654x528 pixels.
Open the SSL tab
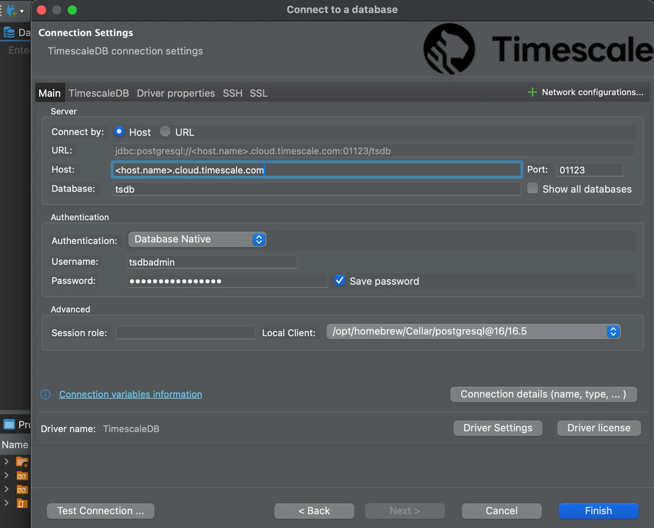point(259,93)
